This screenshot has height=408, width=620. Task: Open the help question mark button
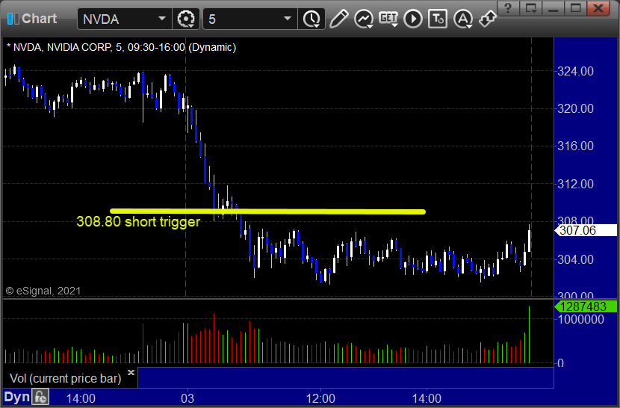click(508, 8)
